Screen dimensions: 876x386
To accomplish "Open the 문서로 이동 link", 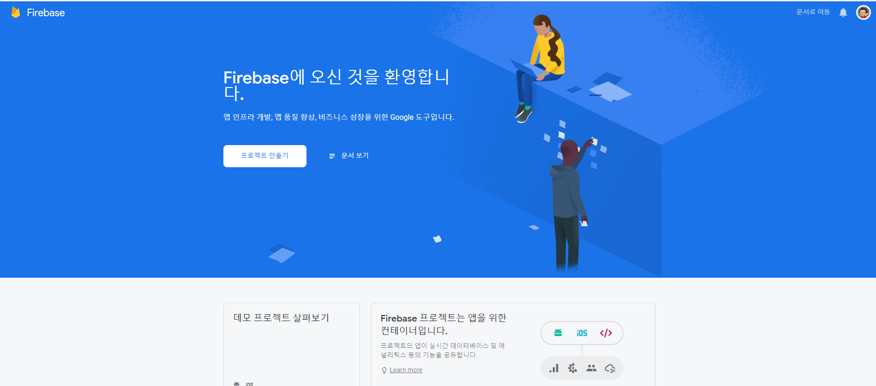I will click(813, 12).
